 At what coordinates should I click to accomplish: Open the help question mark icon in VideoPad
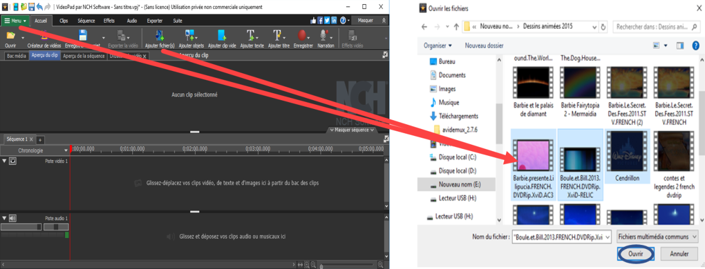click(x=342, y=21)
